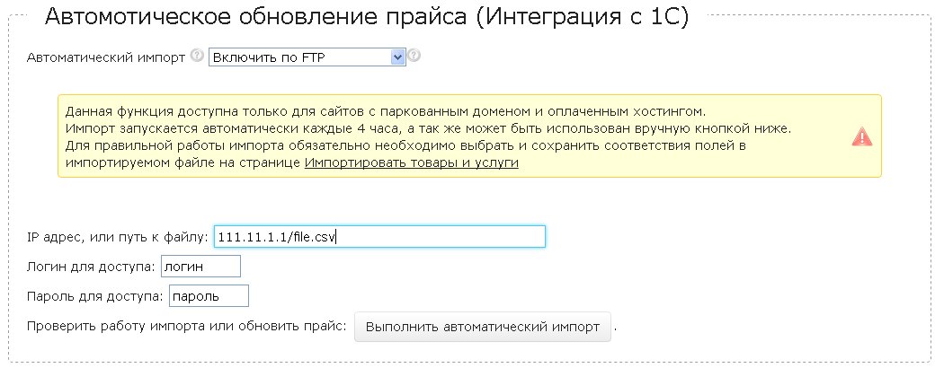Click the "IP адрес, или путь к файлу" label
Viewport: 935px width, 368px height.
(x=118, y=237)
